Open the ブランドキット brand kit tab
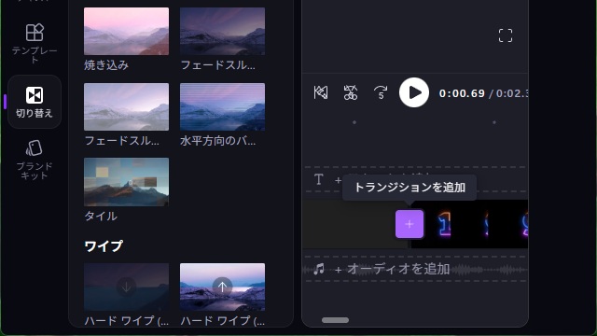Image resolution: width=597 pixels, height=336 pixels. pyautogui.click(x=35, y=160)
